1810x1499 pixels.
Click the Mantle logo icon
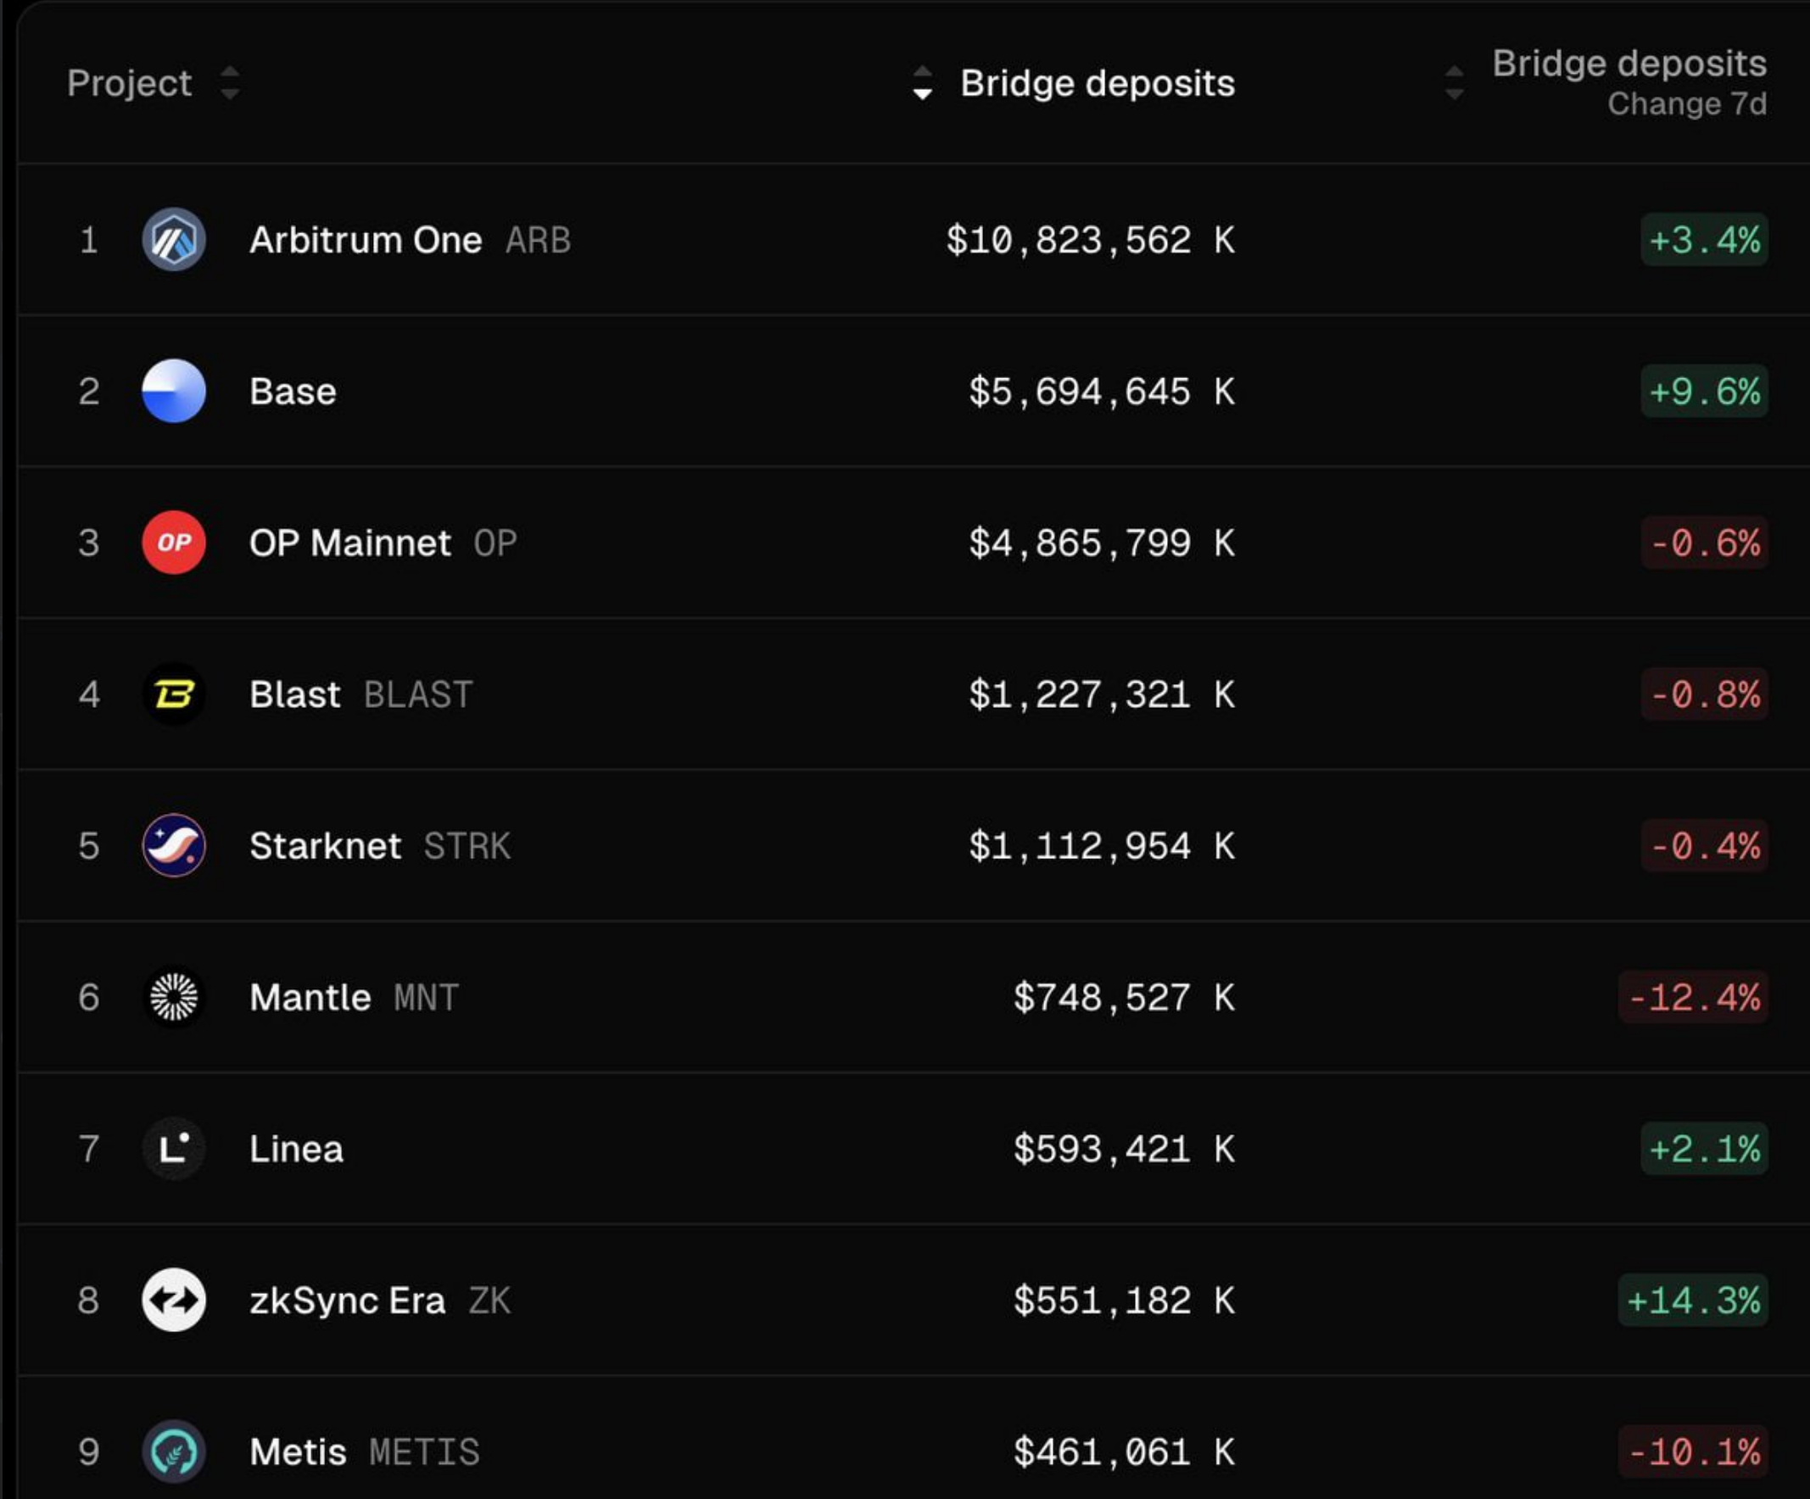(173, 998)
